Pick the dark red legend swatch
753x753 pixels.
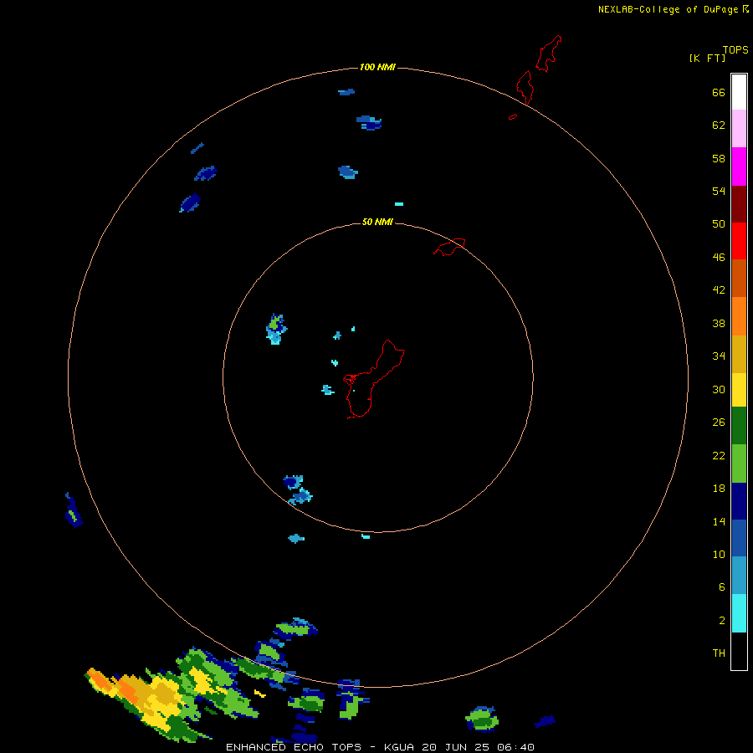[x=739, y=204]
